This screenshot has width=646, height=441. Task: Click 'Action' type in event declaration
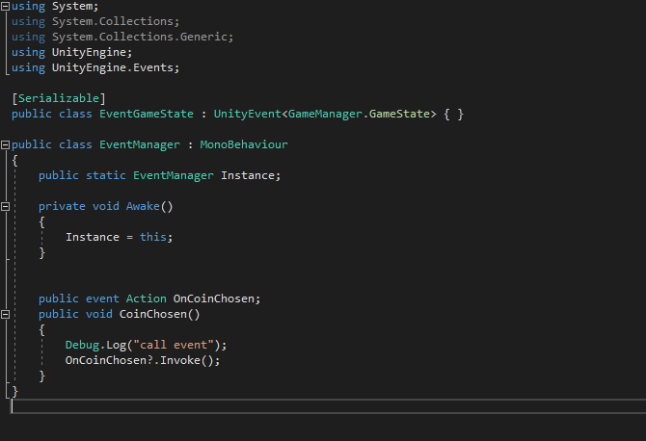point(147,298)
